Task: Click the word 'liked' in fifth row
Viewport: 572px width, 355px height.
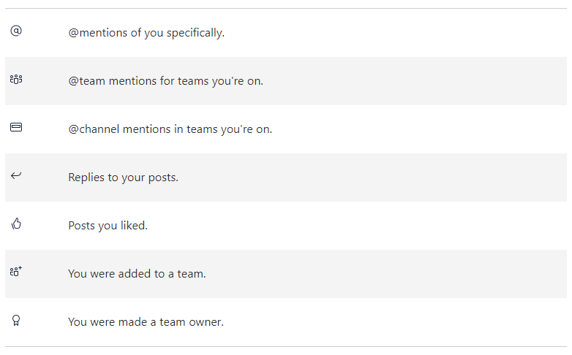Action: point(134,225)
